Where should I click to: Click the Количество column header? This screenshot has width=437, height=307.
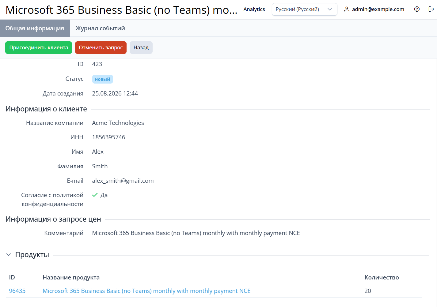382,277
